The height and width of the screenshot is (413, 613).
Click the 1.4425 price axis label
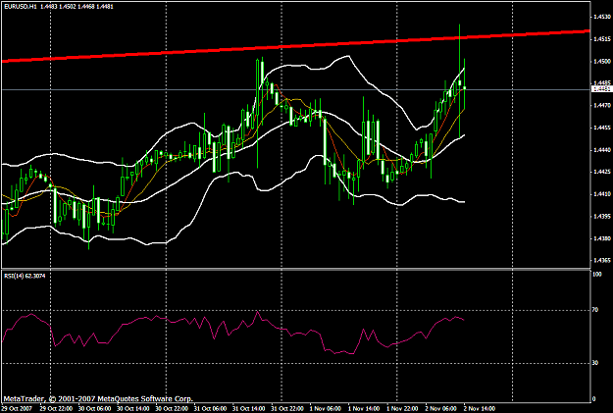pyautogui.click(x=602, y=172)
